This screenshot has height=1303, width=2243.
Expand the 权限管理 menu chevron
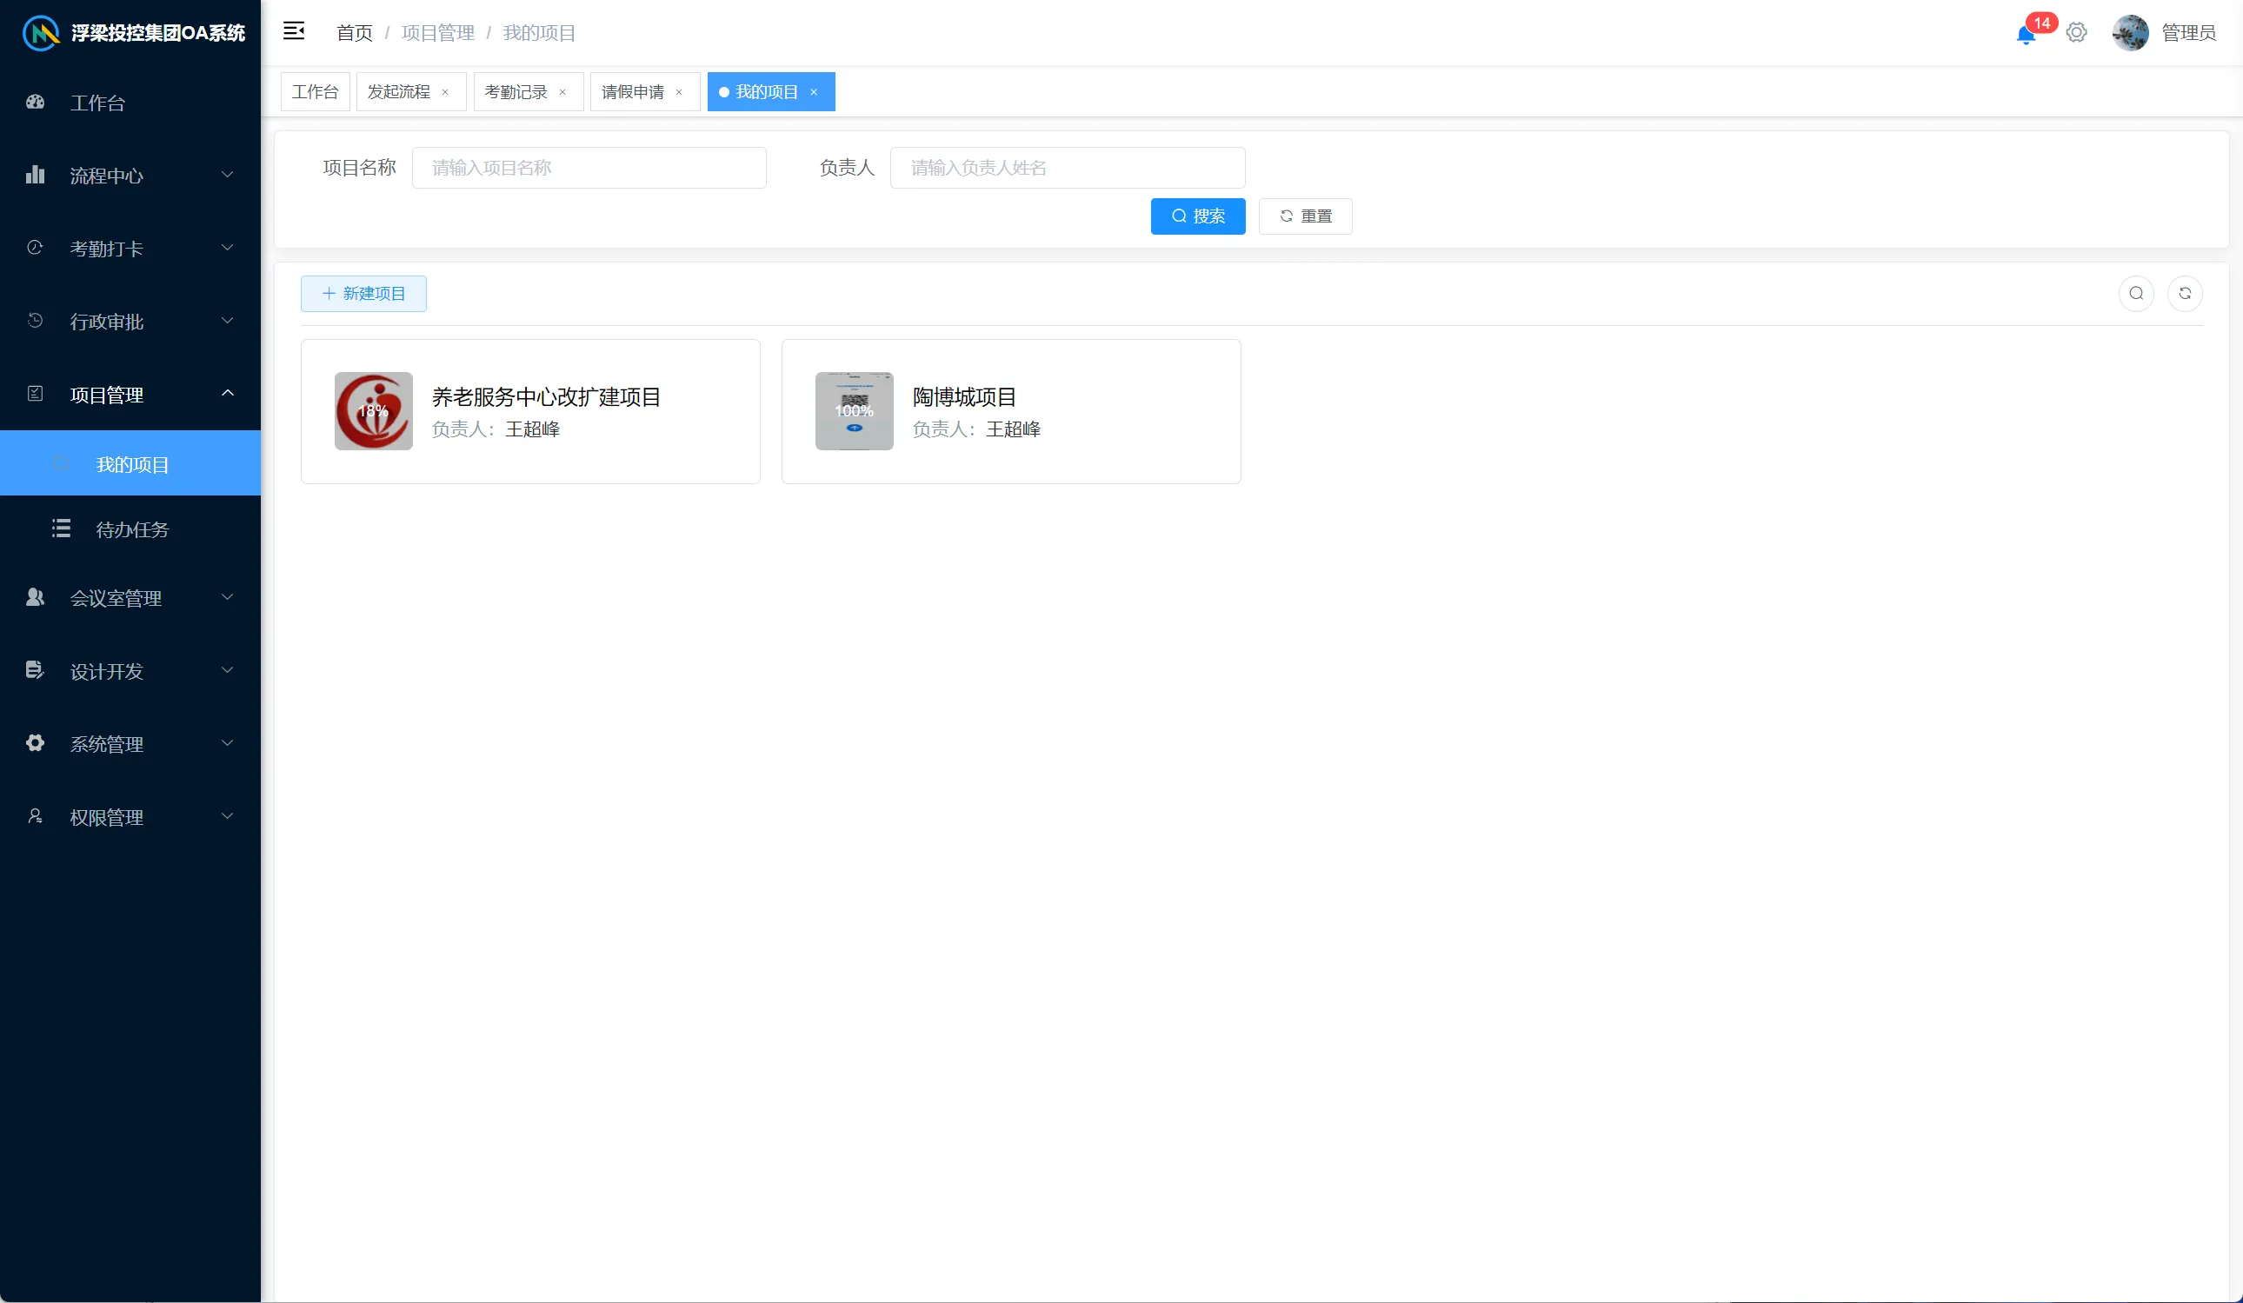click(x=228, y=816)
